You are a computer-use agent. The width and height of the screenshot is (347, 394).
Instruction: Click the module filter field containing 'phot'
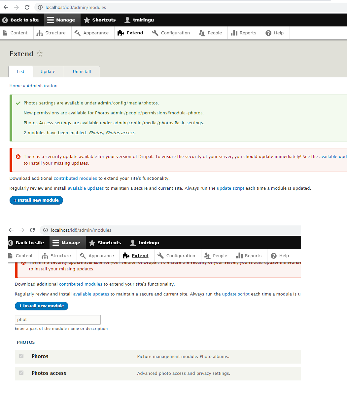click(58, 320)
